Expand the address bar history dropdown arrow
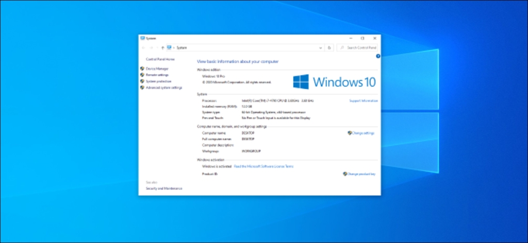The image size is (528, 243). [321, 48]
